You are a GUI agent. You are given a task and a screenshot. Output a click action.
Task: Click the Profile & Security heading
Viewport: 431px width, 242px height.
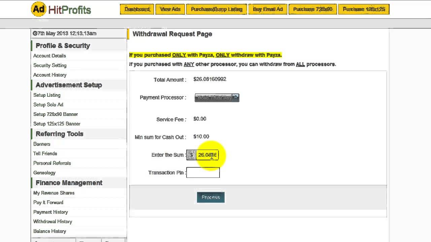(63, 46)
